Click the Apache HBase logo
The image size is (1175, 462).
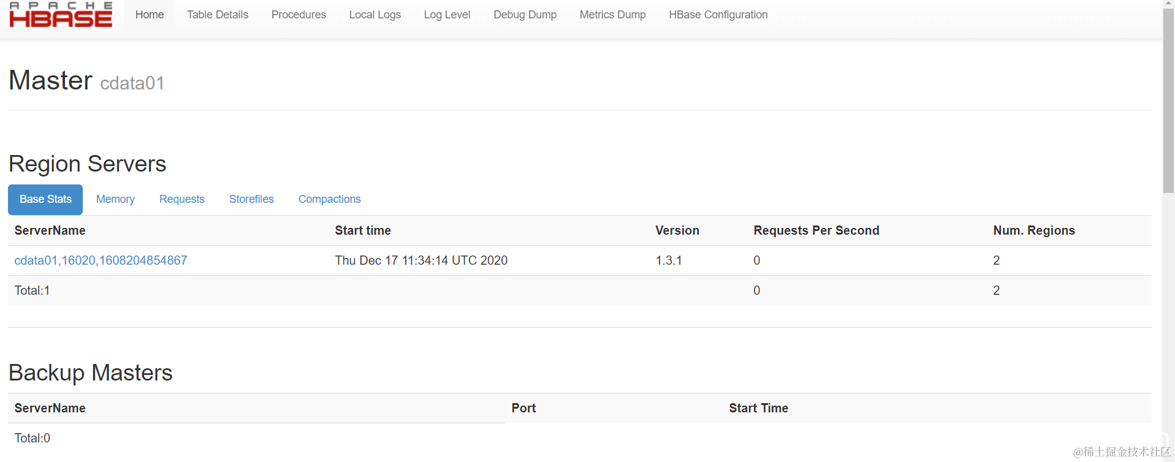pyautogui.click(x=61, y=15)
